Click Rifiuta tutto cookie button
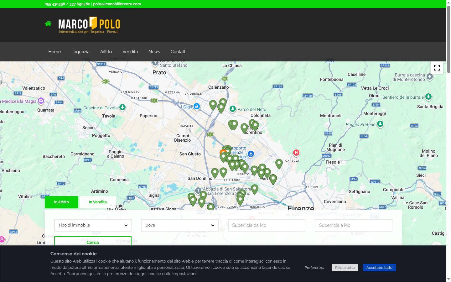 345,268
